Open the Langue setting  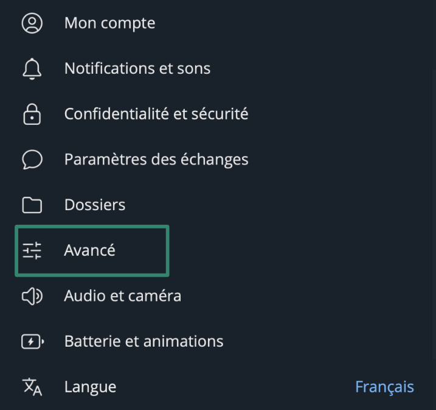[90, 387]
